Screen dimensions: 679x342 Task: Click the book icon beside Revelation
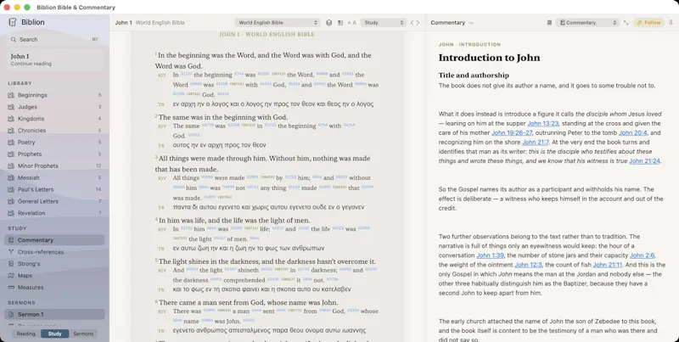[11, 213]
